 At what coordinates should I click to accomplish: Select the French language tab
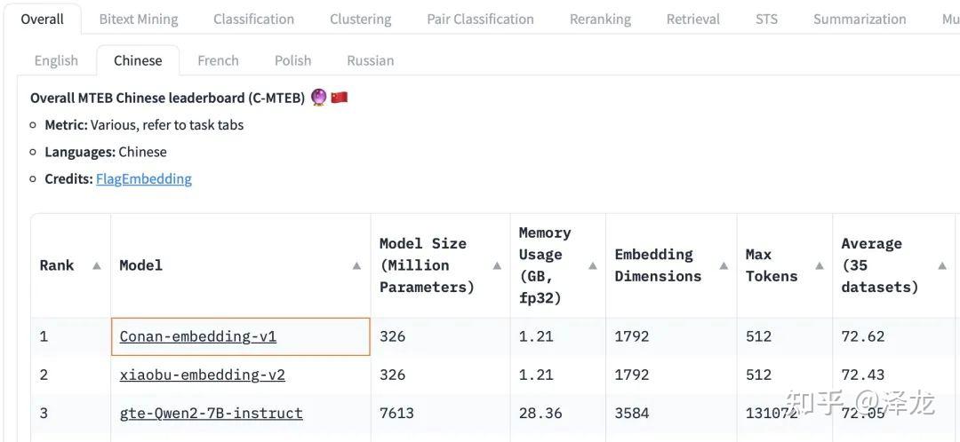pos(218,60)
